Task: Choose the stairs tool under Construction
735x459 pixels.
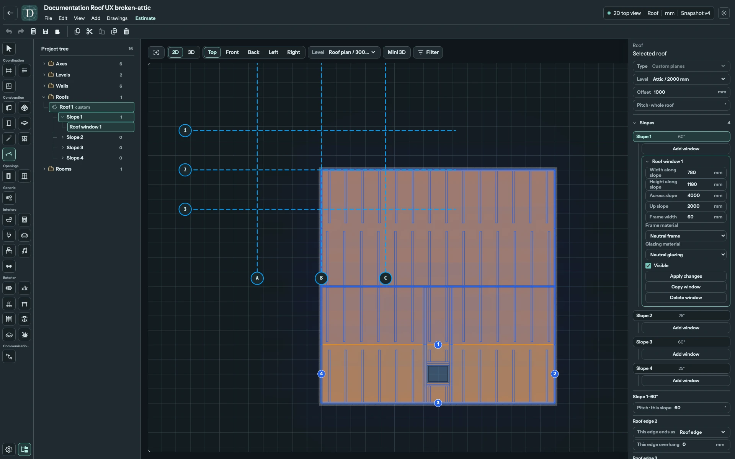Action: point(9,138)
